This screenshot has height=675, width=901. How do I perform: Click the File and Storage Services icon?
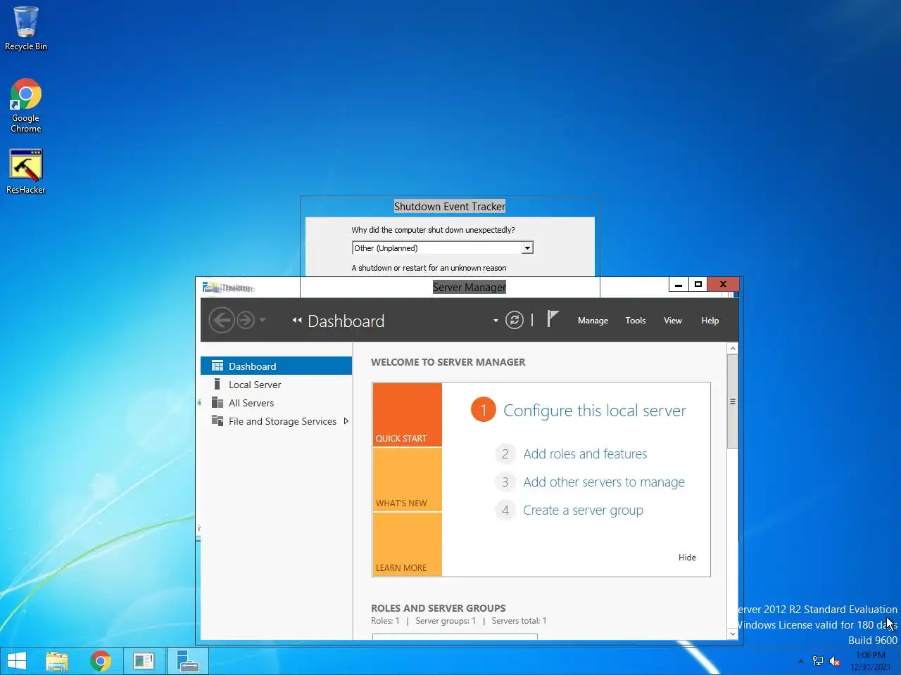pyautogui.click(x=218, y=420)
